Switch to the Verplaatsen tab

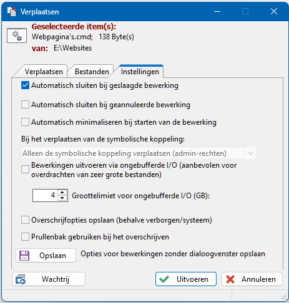click(x=44, y=72)
